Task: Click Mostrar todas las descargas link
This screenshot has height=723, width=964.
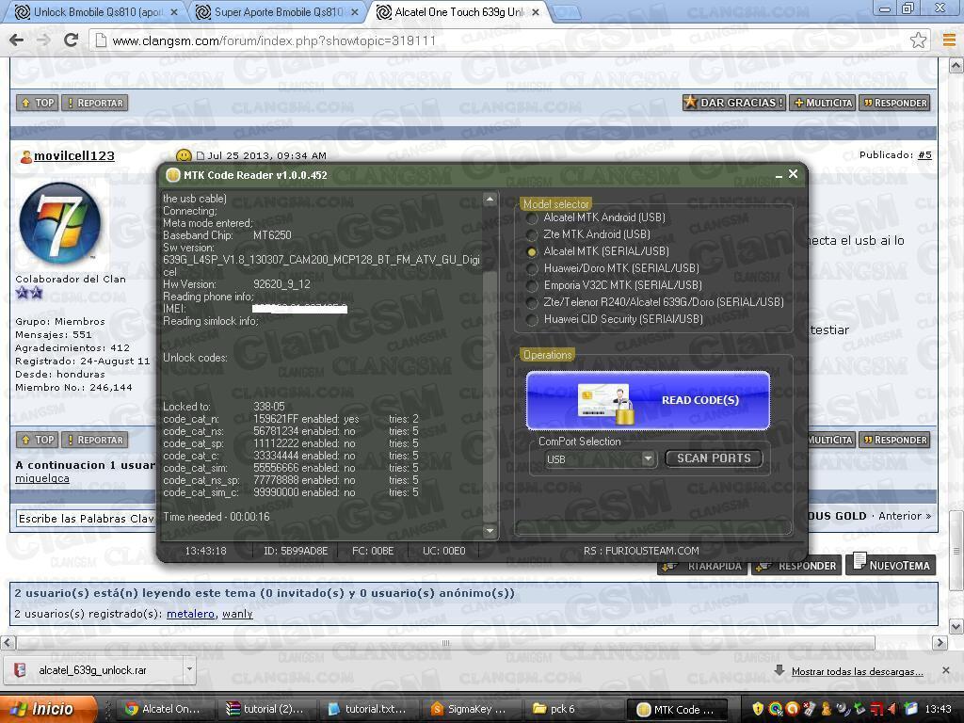Action: click(x=857, y=672)
